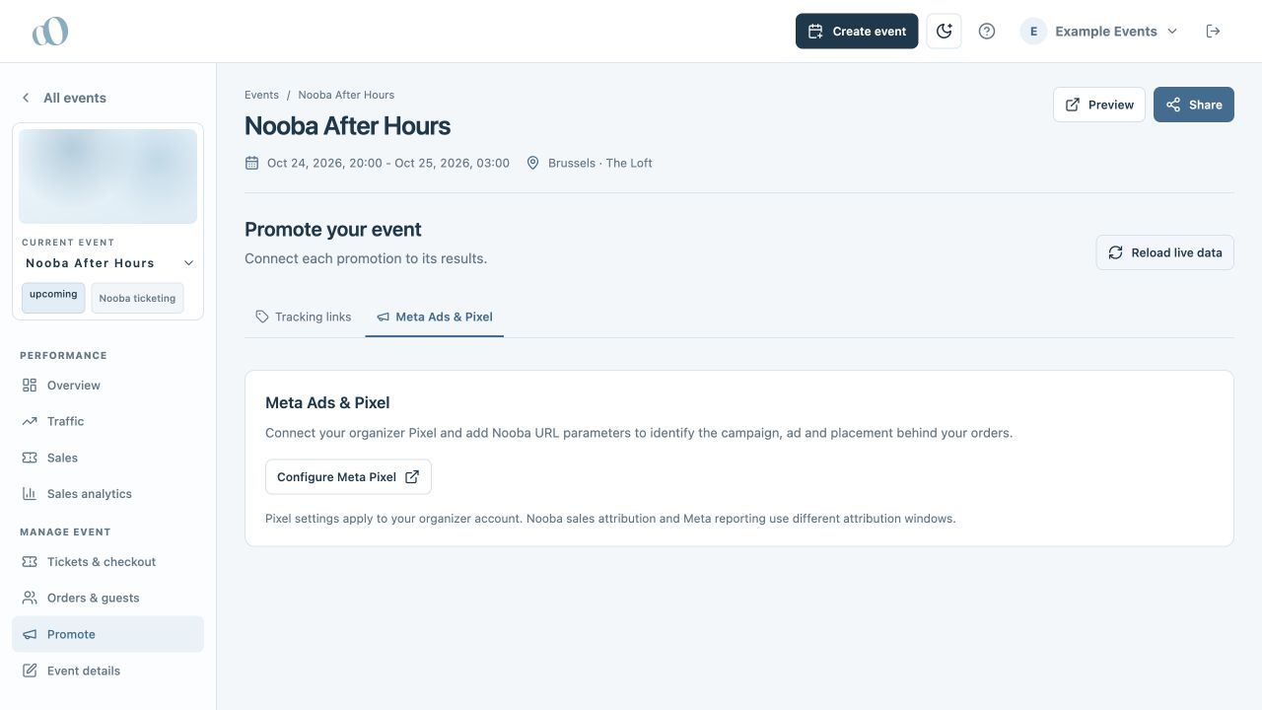Click the location pin icon
This screenshot has width=1262, height=710.
click(x=533, y=163)
